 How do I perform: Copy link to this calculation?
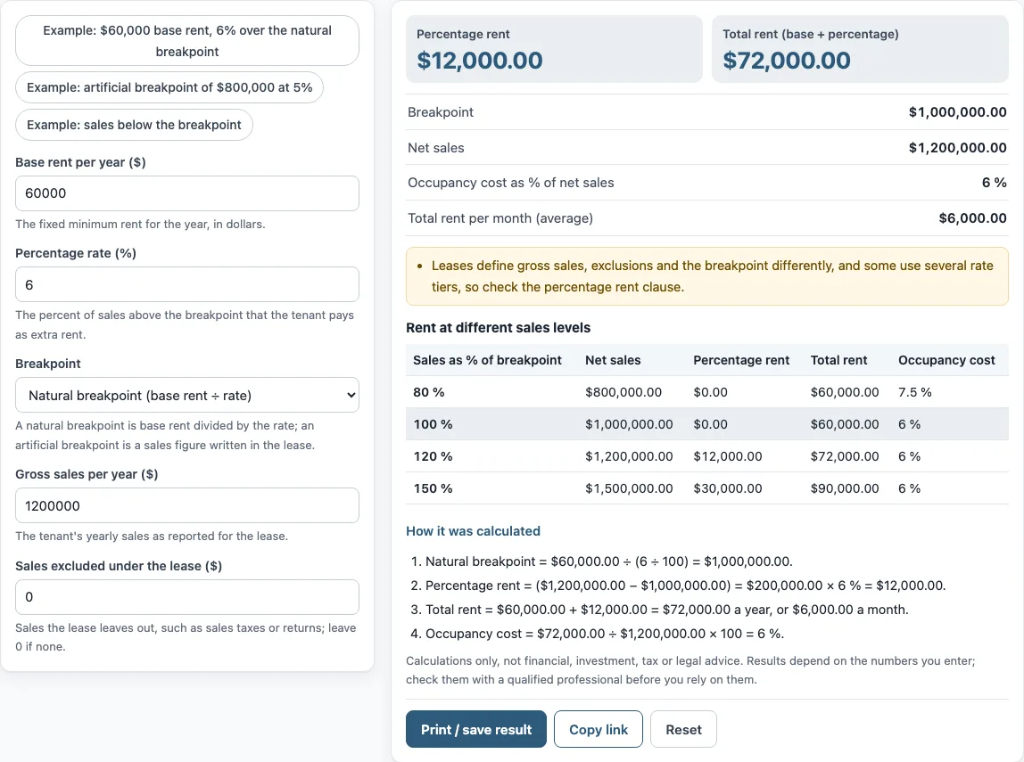pos(599,729)
